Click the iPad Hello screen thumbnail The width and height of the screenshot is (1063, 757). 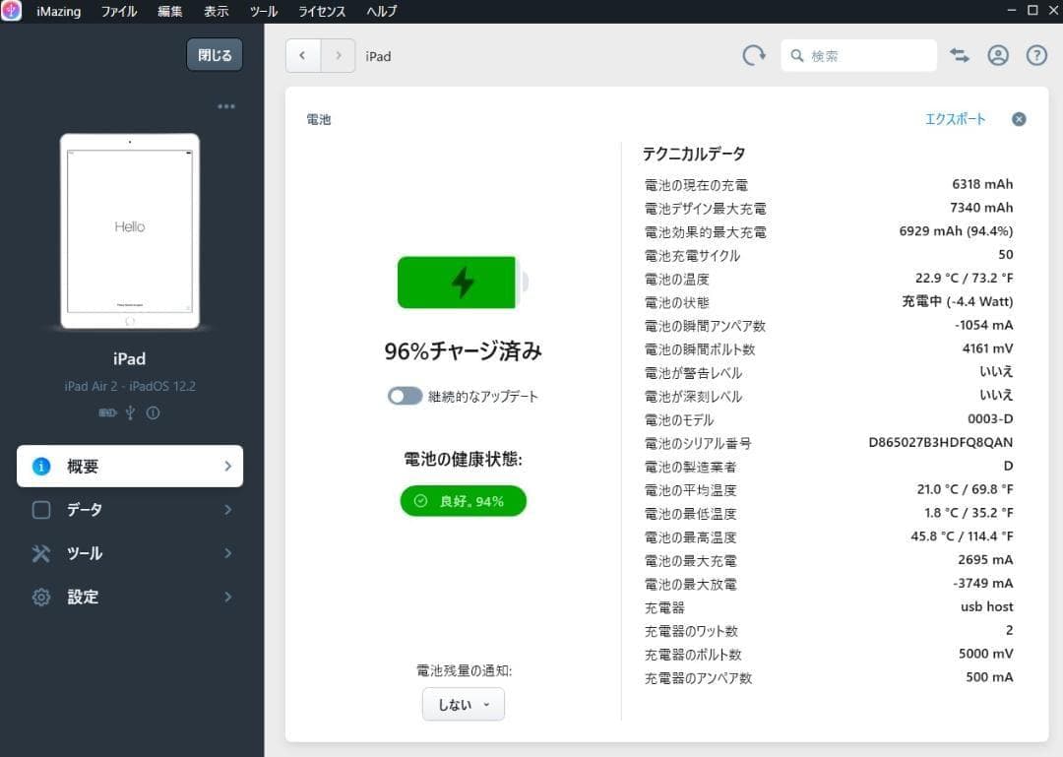(x=130, y=231)
